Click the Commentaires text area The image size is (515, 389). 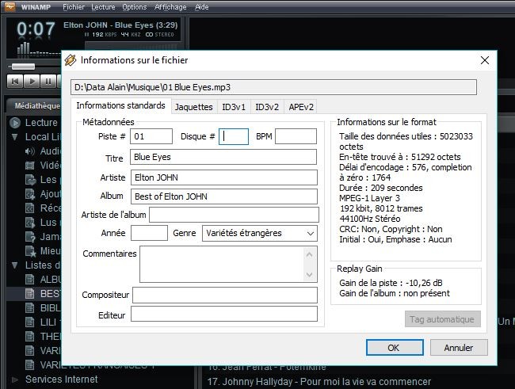(222, 264)
